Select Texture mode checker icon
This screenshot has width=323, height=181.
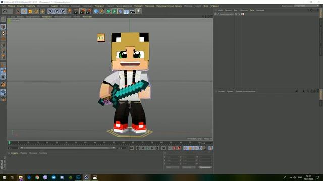tap(3, 33)
